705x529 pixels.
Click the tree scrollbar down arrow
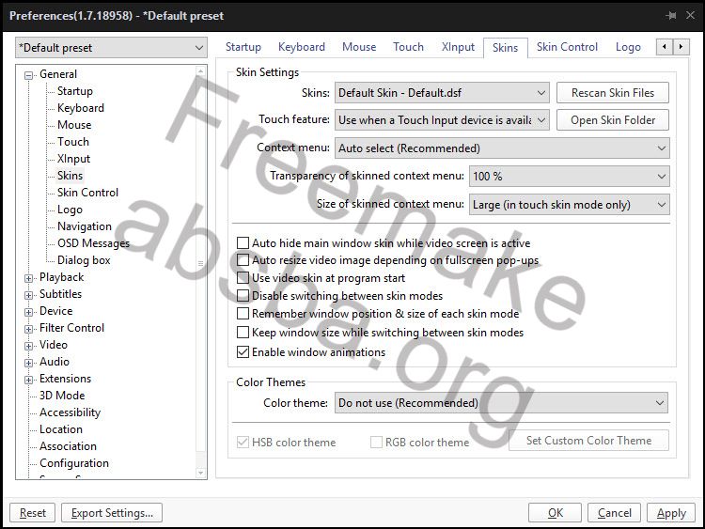point(200,473)
